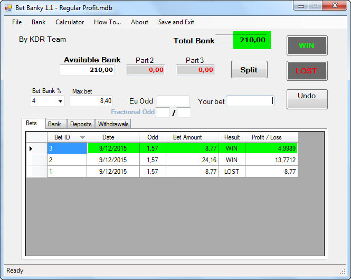351x280 pixels.
Task: Expand the Bet Bank % dropdown
Action: pyautogui.click(x=60, y=101)
